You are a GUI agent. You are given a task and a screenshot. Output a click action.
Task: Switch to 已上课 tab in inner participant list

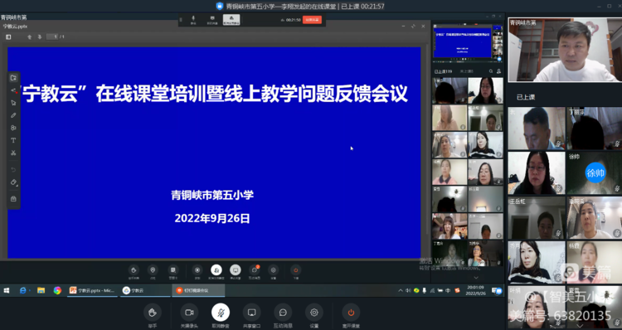click(443, 71)
